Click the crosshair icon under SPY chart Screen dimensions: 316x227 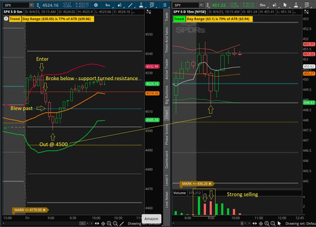click(261, 223)
